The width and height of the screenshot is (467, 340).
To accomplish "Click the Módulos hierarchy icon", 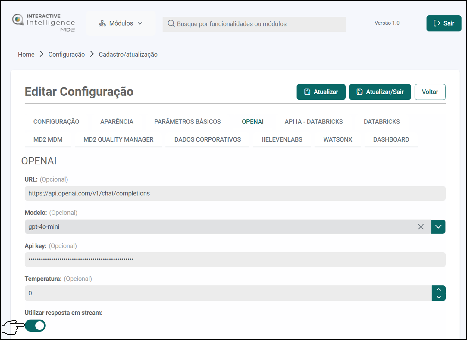I will coord(102,23).
